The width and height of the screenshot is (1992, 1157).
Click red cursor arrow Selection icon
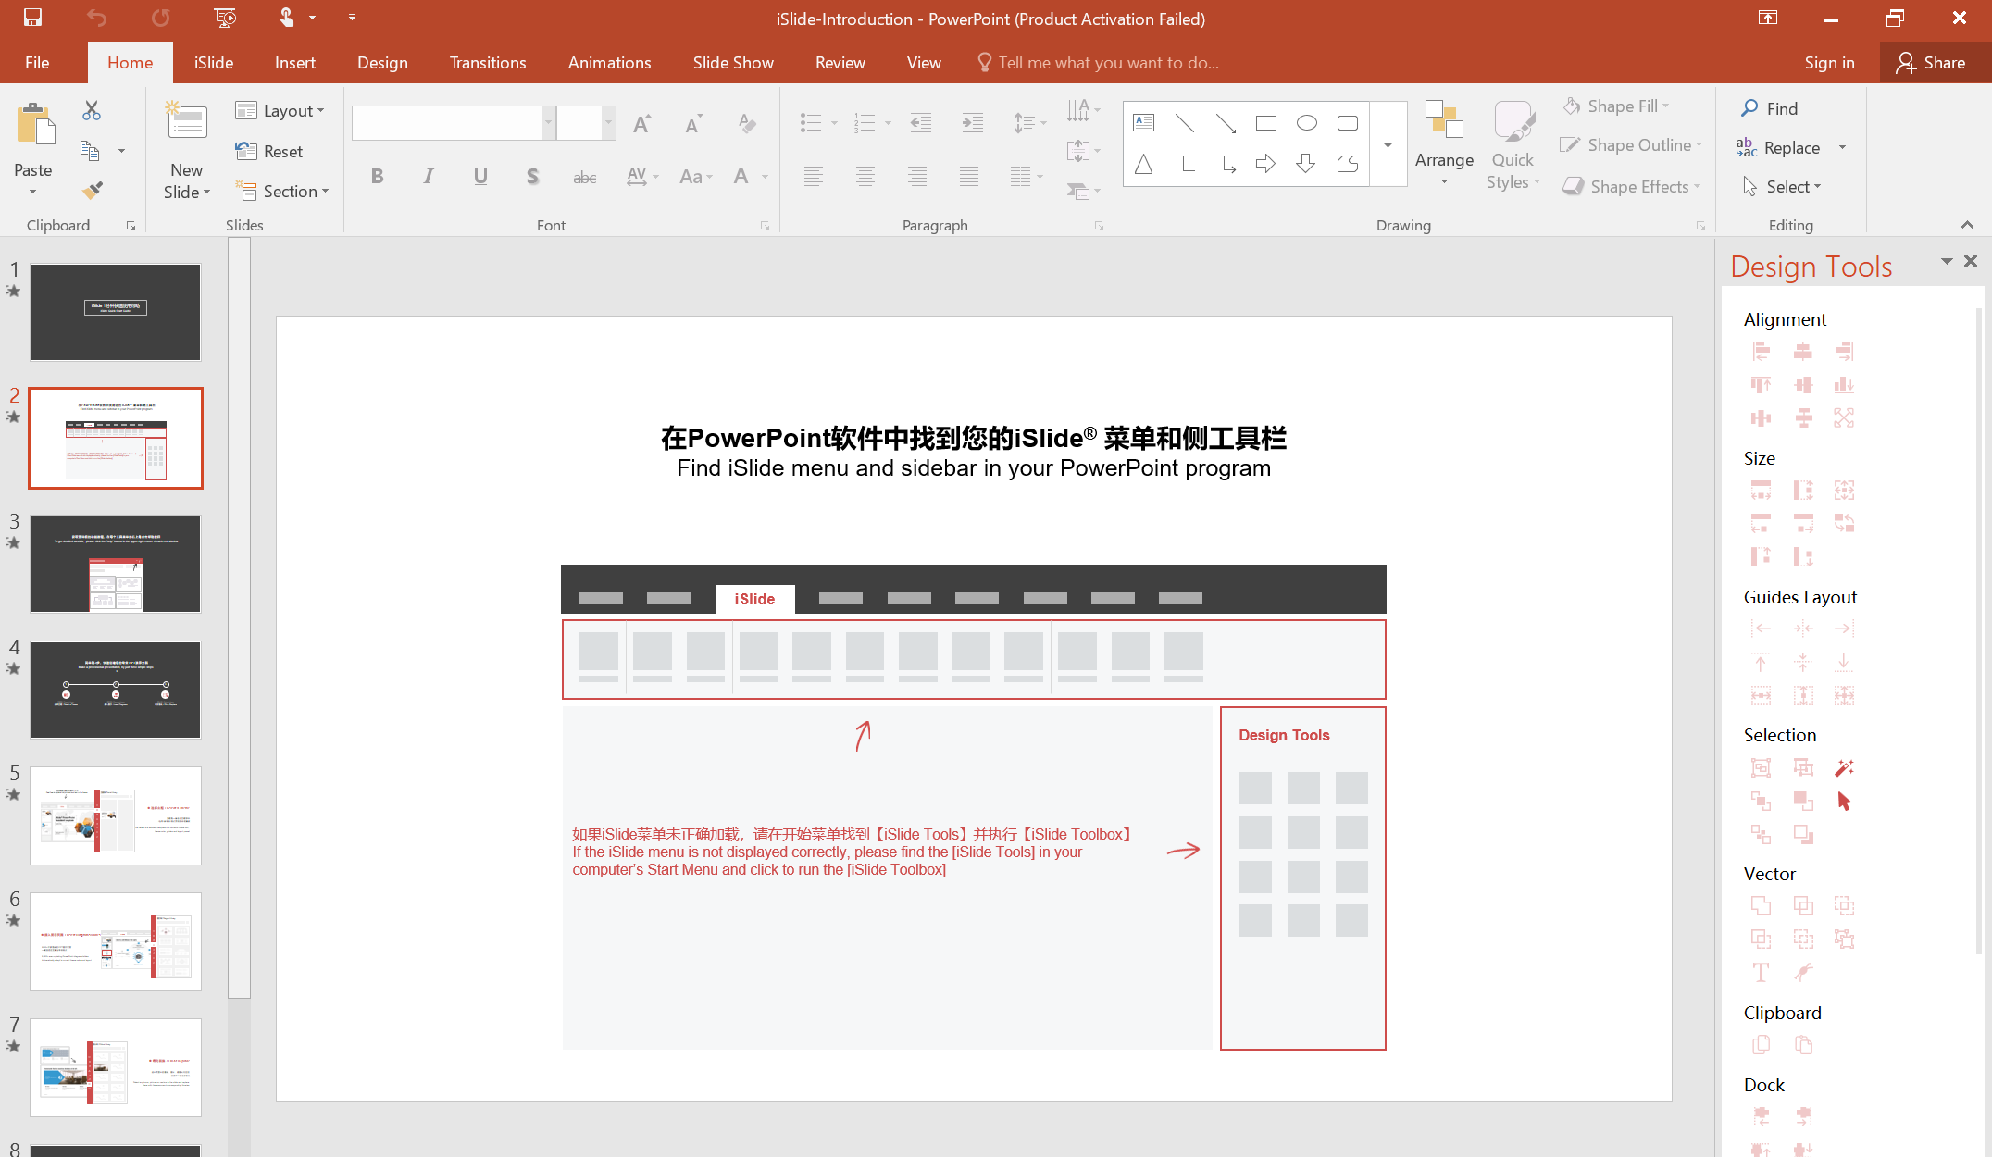coord(1844,801)
